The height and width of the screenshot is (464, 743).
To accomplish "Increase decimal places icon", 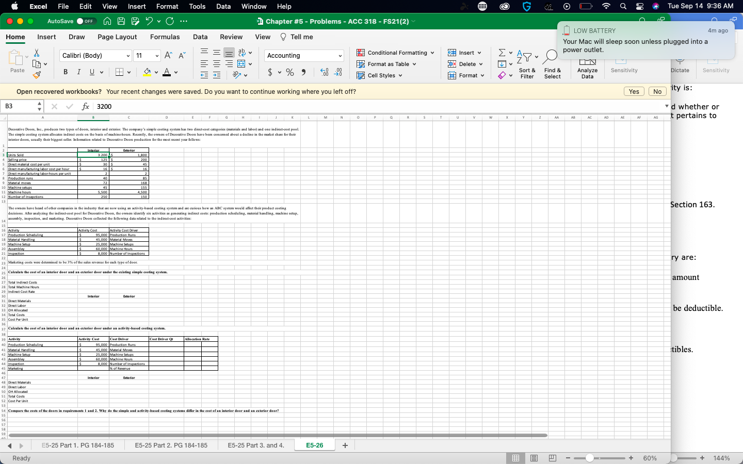I will 325,72.
